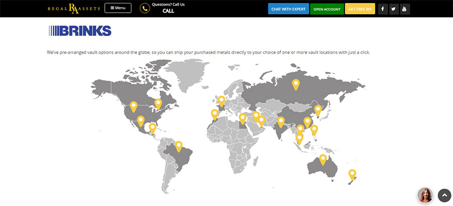Select the Malaysia peninsula vault pin

click(299, 139)
